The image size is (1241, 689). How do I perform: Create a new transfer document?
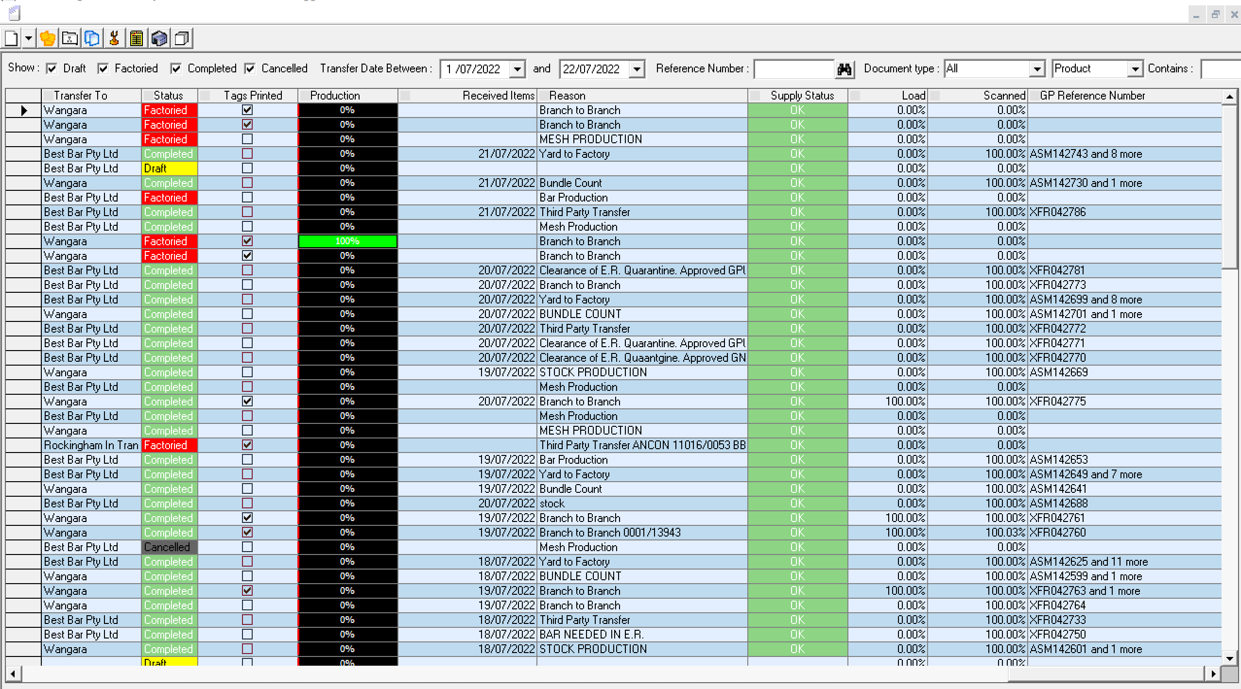(x=11, y=38)
